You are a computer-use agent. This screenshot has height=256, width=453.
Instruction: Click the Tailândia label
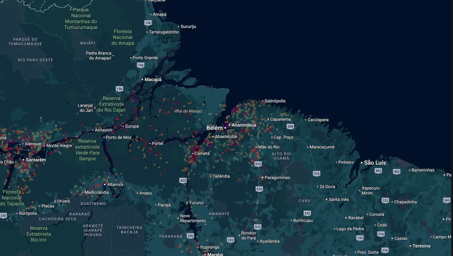221,176
